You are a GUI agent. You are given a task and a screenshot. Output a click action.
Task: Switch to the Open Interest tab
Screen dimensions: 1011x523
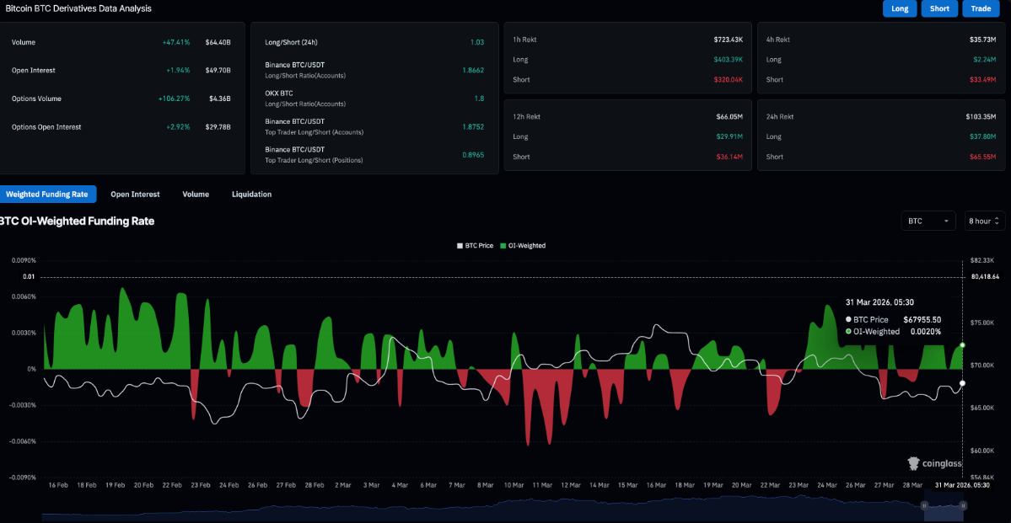(x=135, y=195)
